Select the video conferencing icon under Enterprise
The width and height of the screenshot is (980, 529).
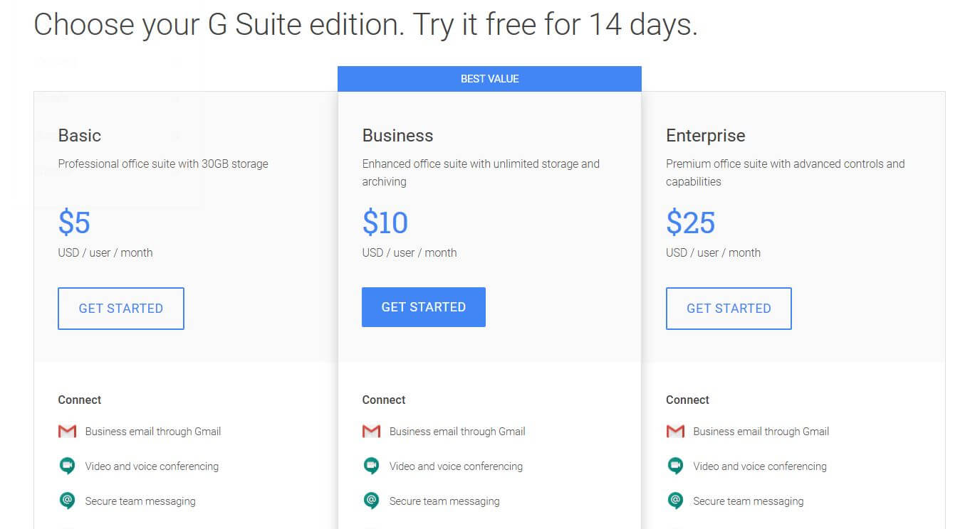675,466
